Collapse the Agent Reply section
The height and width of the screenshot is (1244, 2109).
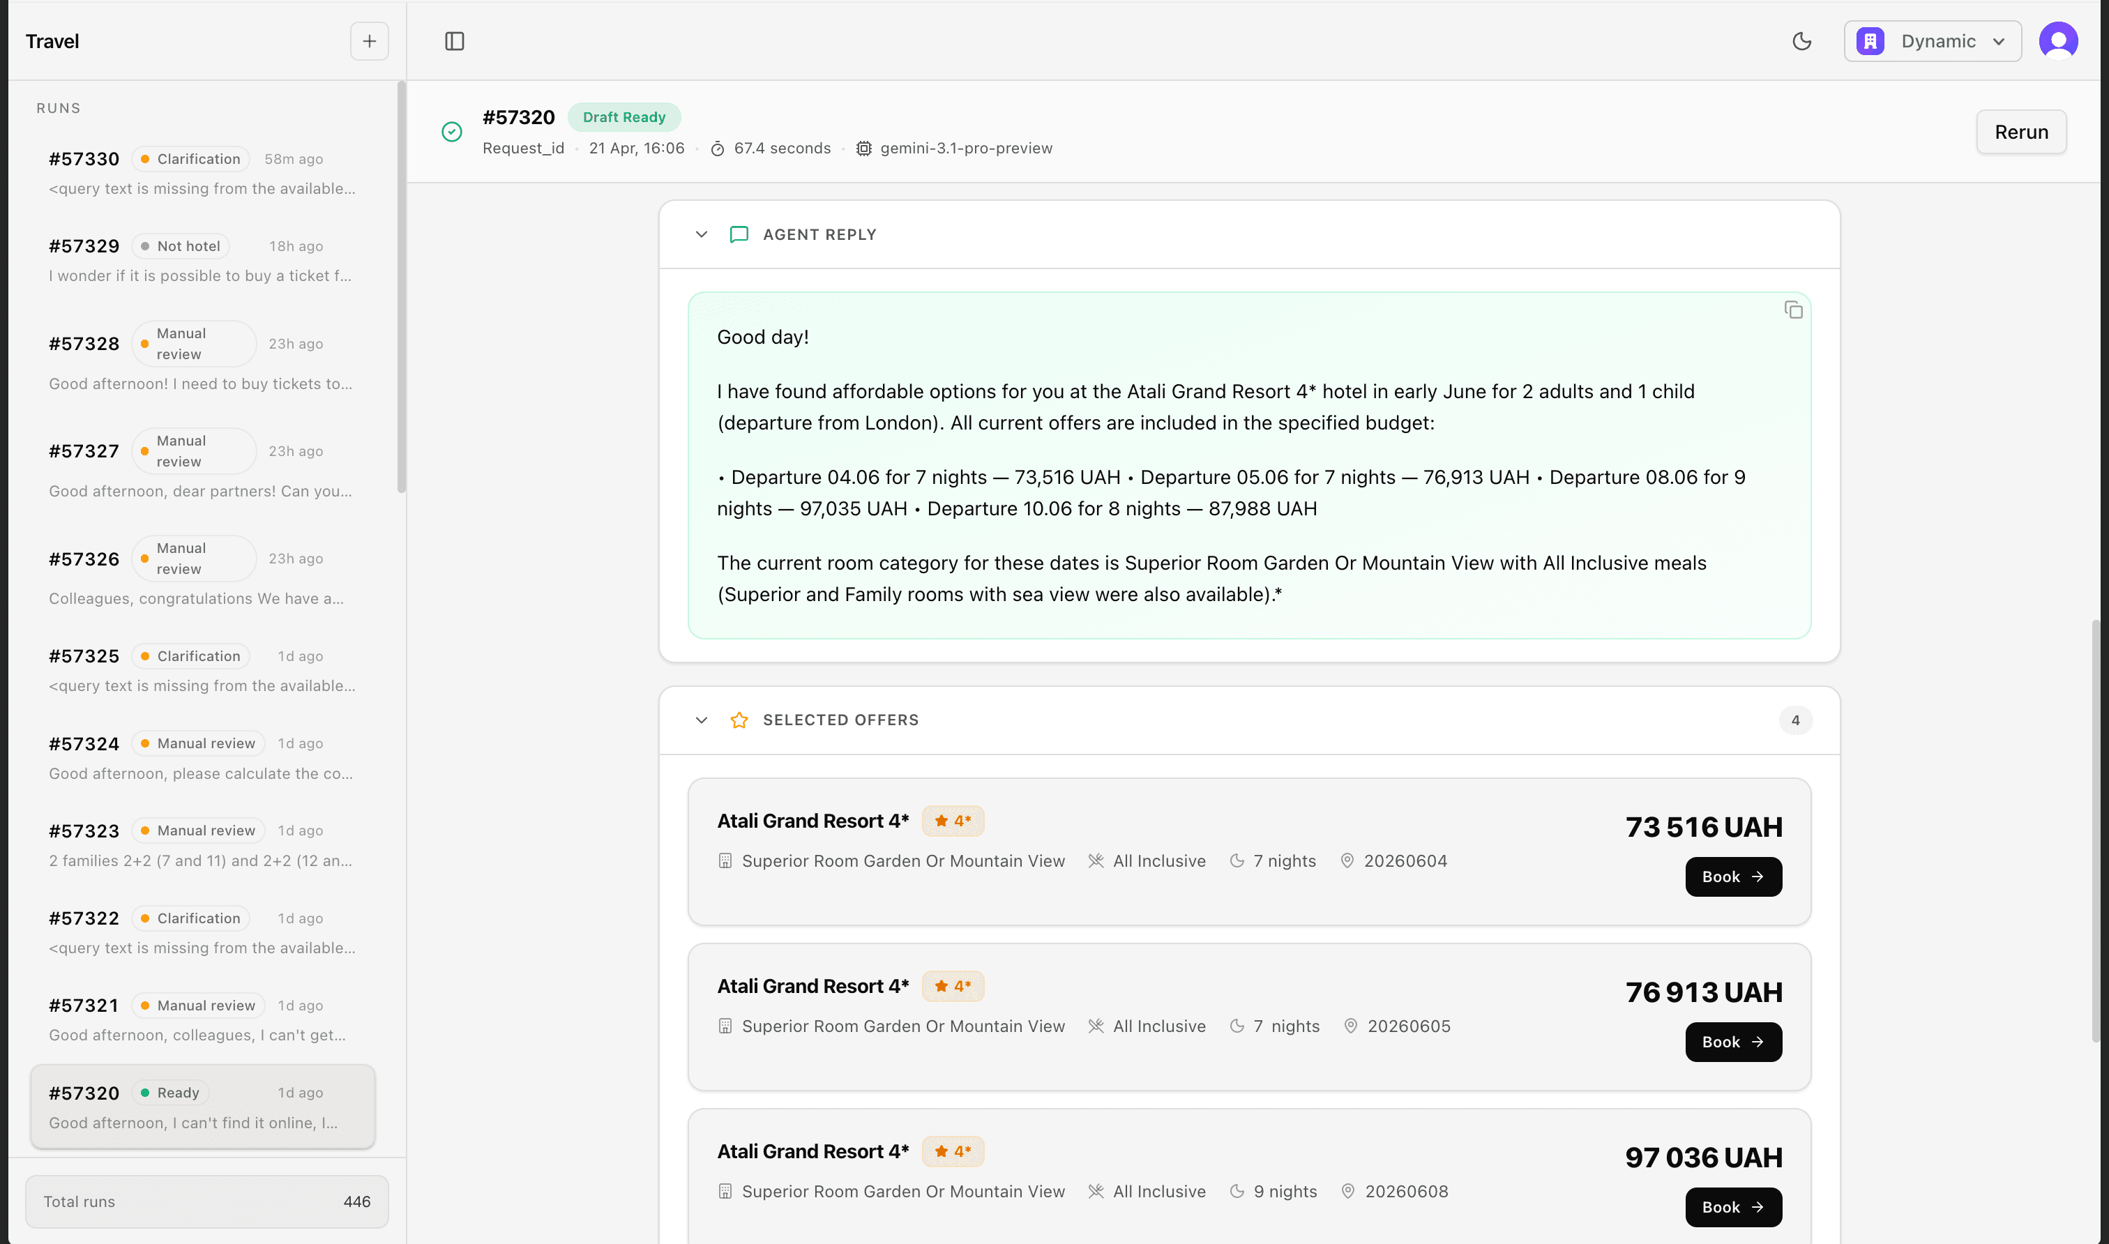click(702, 235)
